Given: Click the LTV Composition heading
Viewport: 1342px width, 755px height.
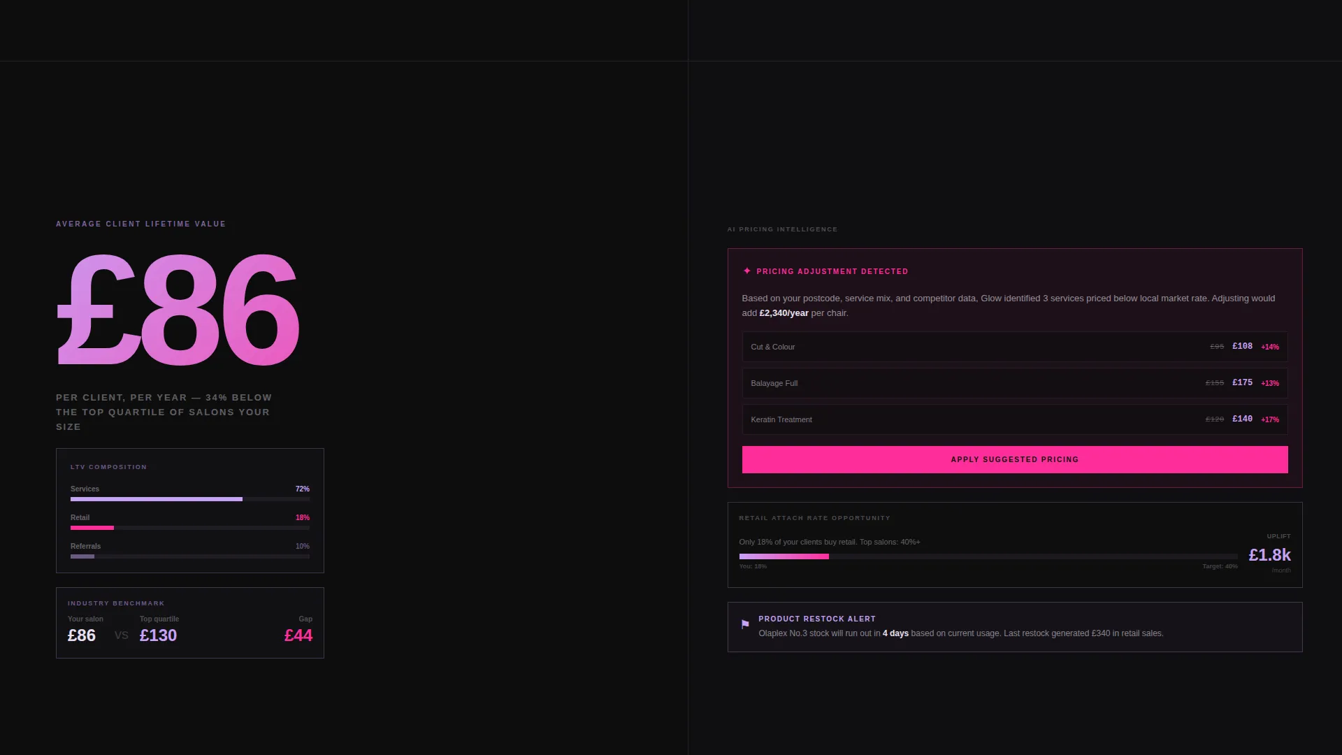Looking at the screenshot, I should pyautogui.click(x=108, y=467).
